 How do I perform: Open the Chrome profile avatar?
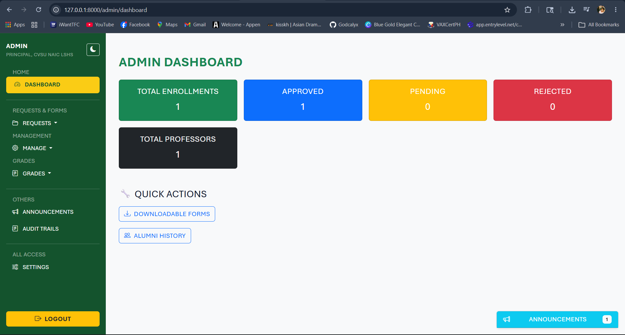(601, 10)
